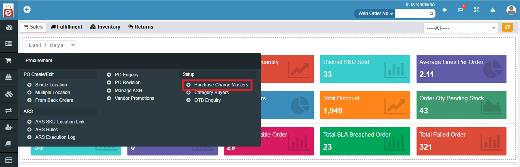Open the indent list icon in sidebar
Image resolution: width=520 pixels, height=167 pixels.
tap(8, 44)
